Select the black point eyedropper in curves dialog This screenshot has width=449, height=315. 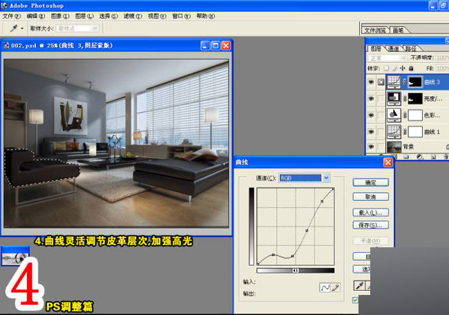pyautogui.click(x=359, y=285)
